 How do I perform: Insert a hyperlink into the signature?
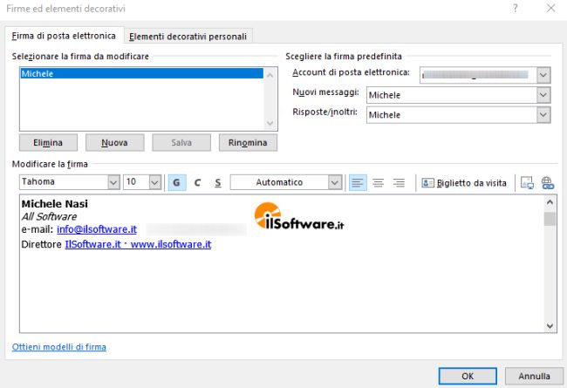[x=548, y=182]
